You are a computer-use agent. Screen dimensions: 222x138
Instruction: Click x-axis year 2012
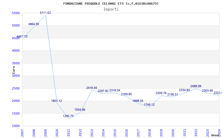[x=80, y=133]
